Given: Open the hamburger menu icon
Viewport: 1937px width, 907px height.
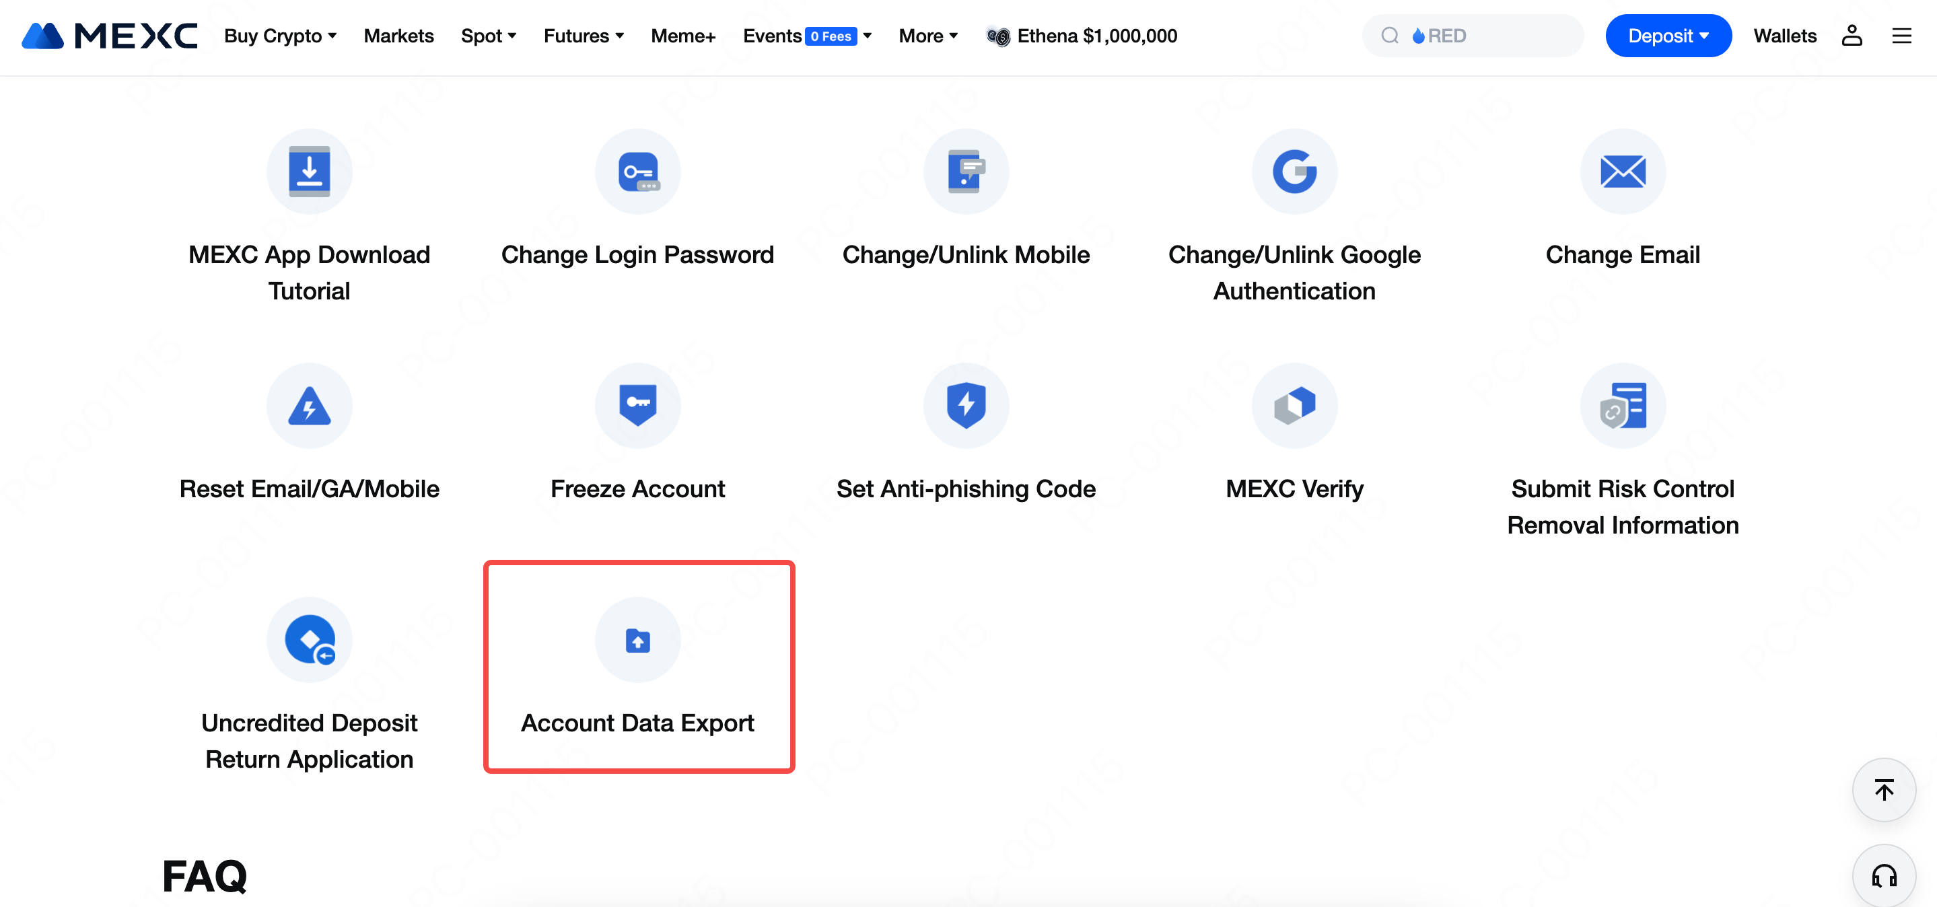Looking at the screenshot, I should pos(1901,35).
